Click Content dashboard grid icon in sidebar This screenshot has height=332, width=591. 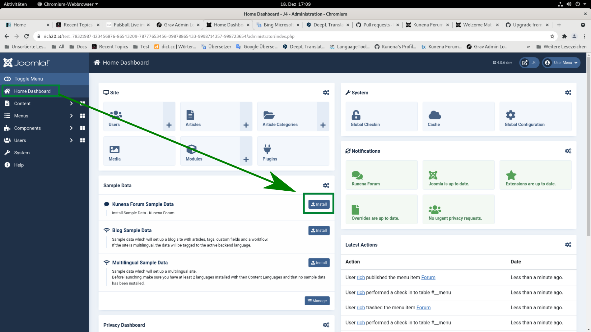click(82, 103)
